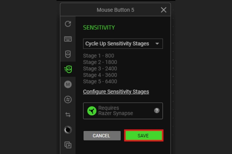Viewport: 232px width, 154px height.
Task: Click the Requires Razer Synapse box
Action: pyautogui.click(x=123, y=111)
